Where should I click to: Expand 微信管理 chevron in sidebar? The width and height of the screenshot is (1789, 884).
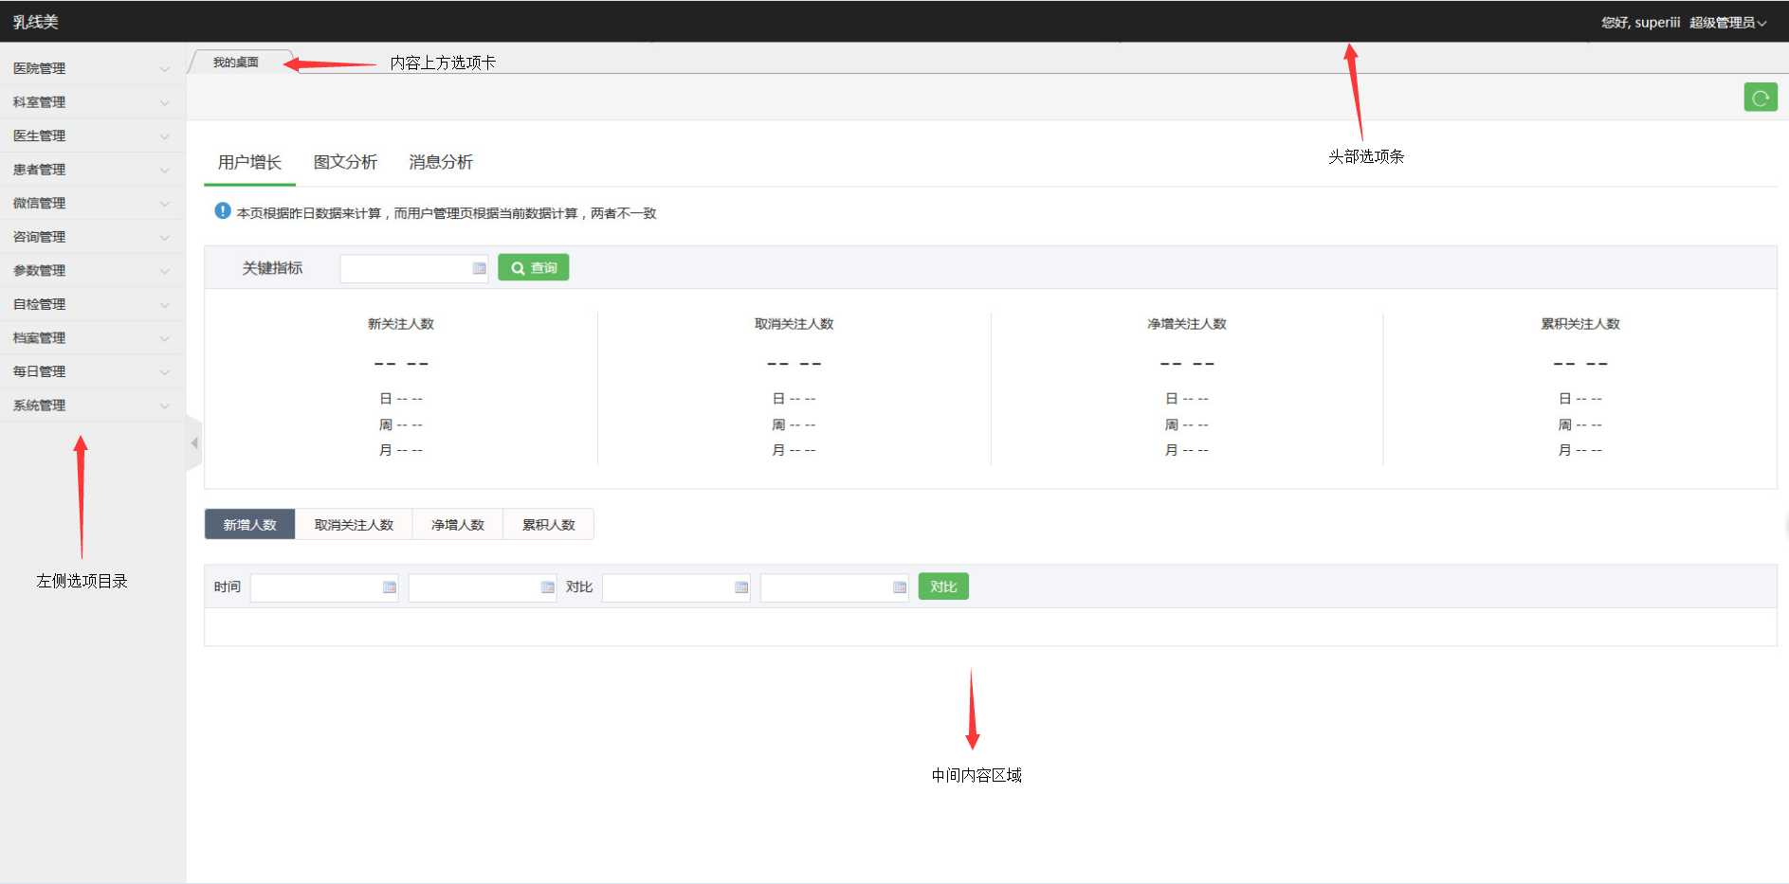click(x=165, y=204)
